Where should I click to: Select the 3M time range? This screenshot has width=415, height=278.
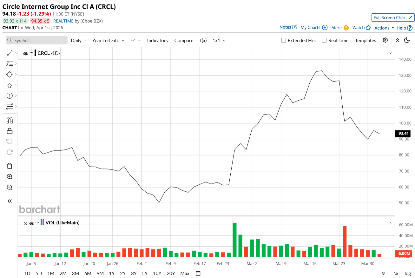click(x=76, y=273)
